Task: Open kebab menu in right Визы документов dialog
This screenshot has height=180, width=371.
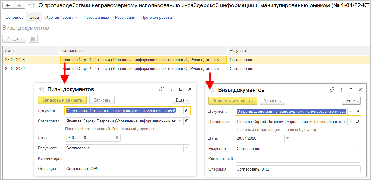Action: [x=341, y=90]
